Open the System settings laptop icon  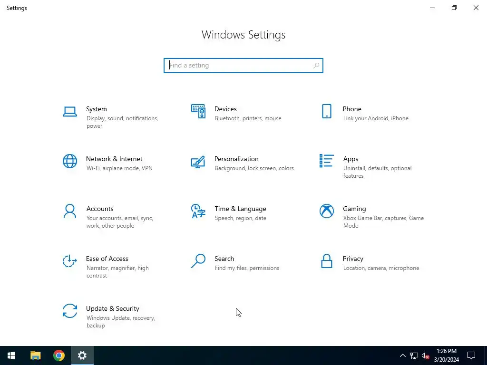pos(69,112)
